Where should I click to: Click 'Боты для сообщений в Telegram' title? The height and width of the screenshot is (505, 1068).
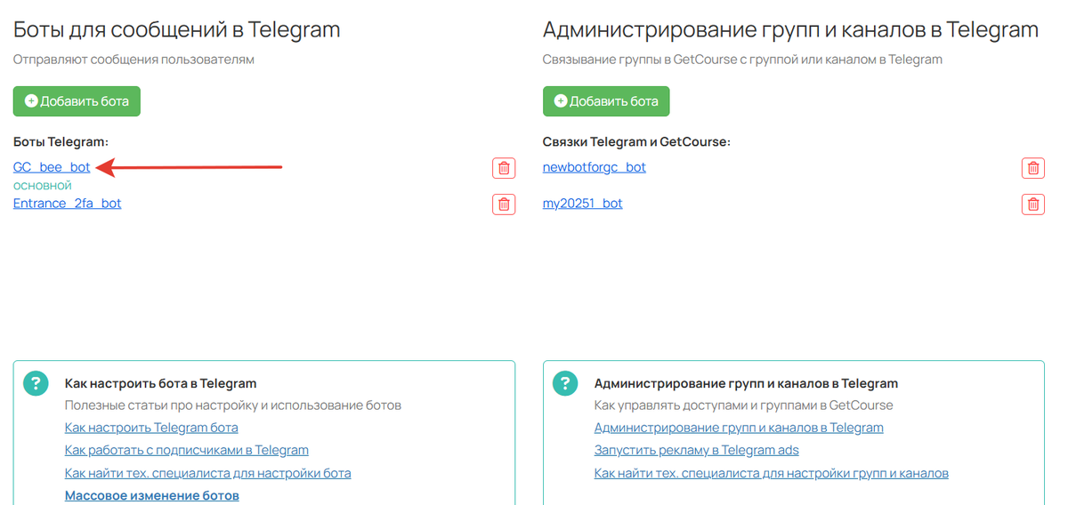click(177, 29)
